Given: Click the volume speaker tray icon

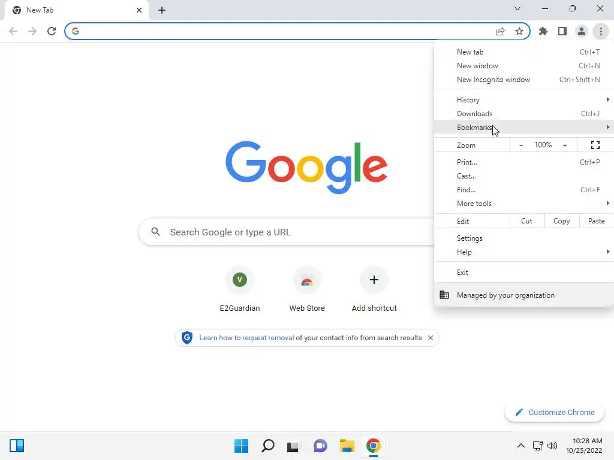Looking at the screenshot, I should (552, 446).
